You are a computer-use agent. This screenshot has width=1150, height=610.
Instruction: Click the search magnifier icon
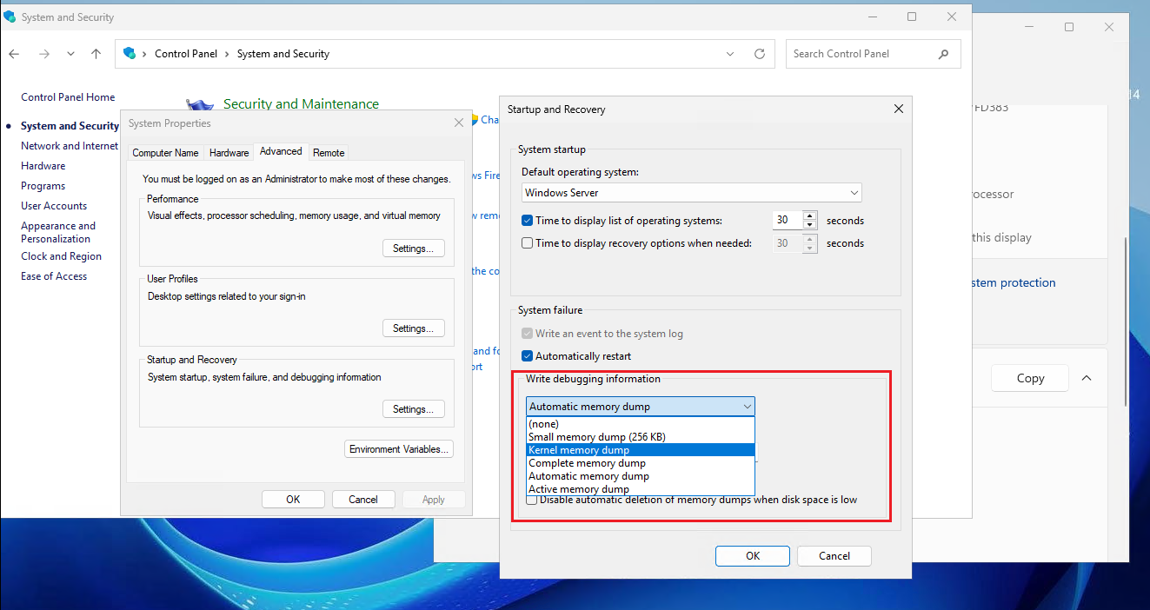(x=944, y=54)
